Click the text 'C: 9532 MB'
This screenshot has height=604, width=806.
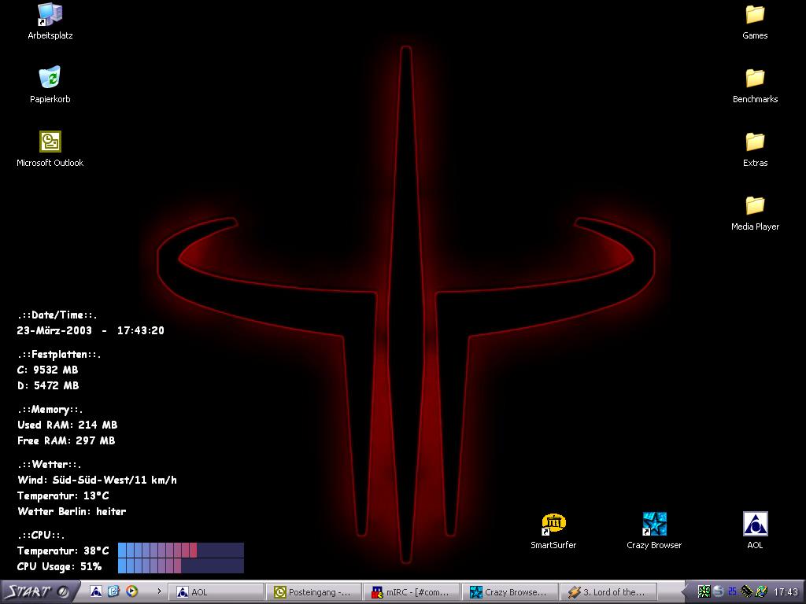coord(48,370)
